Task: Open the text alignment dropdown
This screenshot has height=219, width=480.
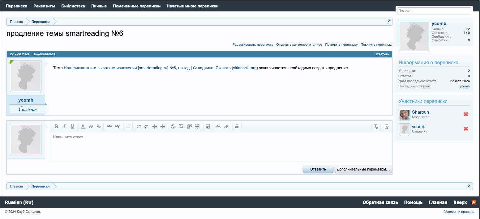Action: 128,126
